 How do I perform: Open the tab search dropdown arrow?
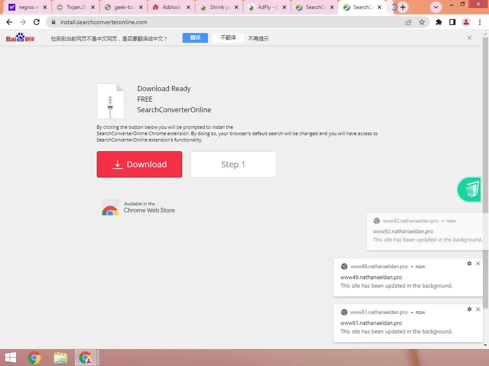click(x=436, y=7)
